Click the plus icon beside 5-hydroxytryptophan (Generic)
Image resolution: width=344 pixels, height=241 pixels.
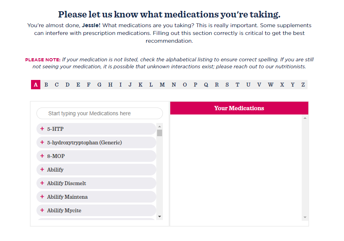tap(42, 142)
